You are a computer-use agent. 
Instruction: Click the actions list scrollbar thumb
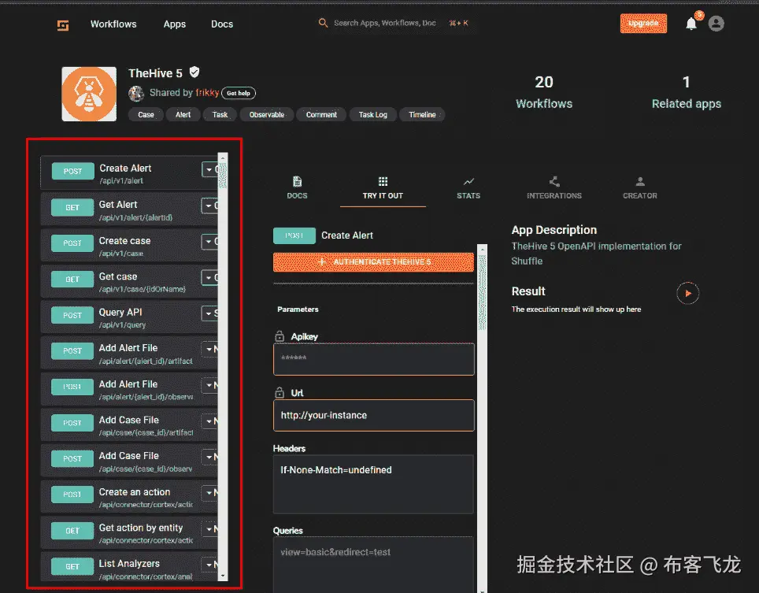point(223,176)
